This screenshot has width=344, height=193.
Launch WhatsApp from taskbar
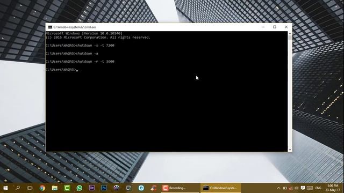[x=80, y=188]
